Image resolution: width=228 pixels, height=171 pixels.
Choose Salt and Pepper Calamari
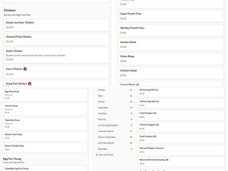pyautogui.click(x=181, y=150)
